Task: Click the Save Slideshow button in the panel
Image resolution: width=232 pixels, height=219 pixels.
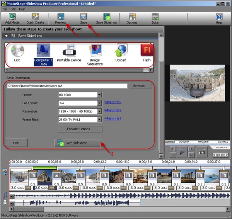Action: tap(77, 143)
